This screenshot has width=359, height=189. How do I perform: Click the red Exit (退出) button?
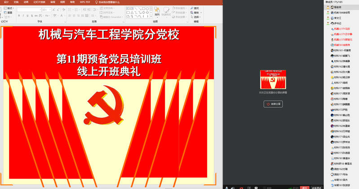tap(305, 188)
